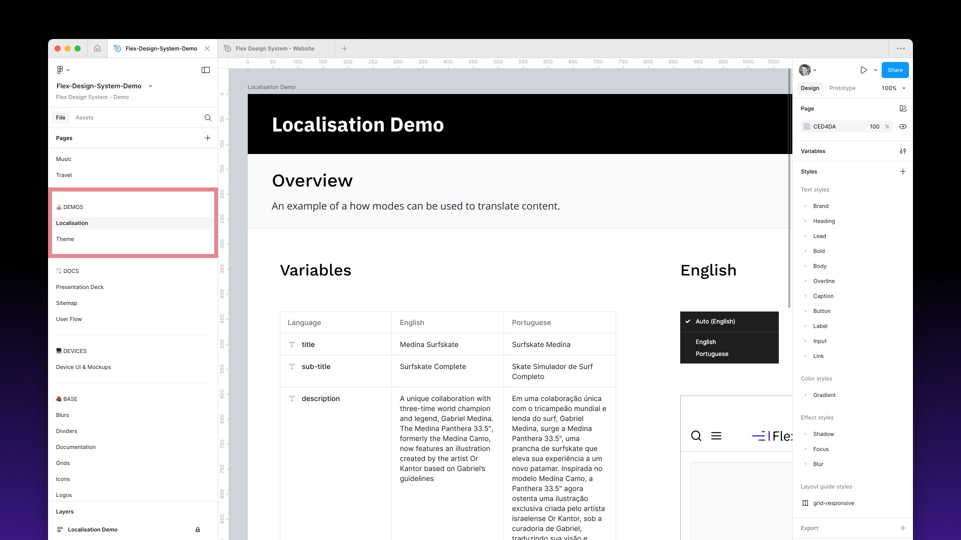Switch to the Assets tab
Viewport: 961px width, 540px height.
pos(84,117)
